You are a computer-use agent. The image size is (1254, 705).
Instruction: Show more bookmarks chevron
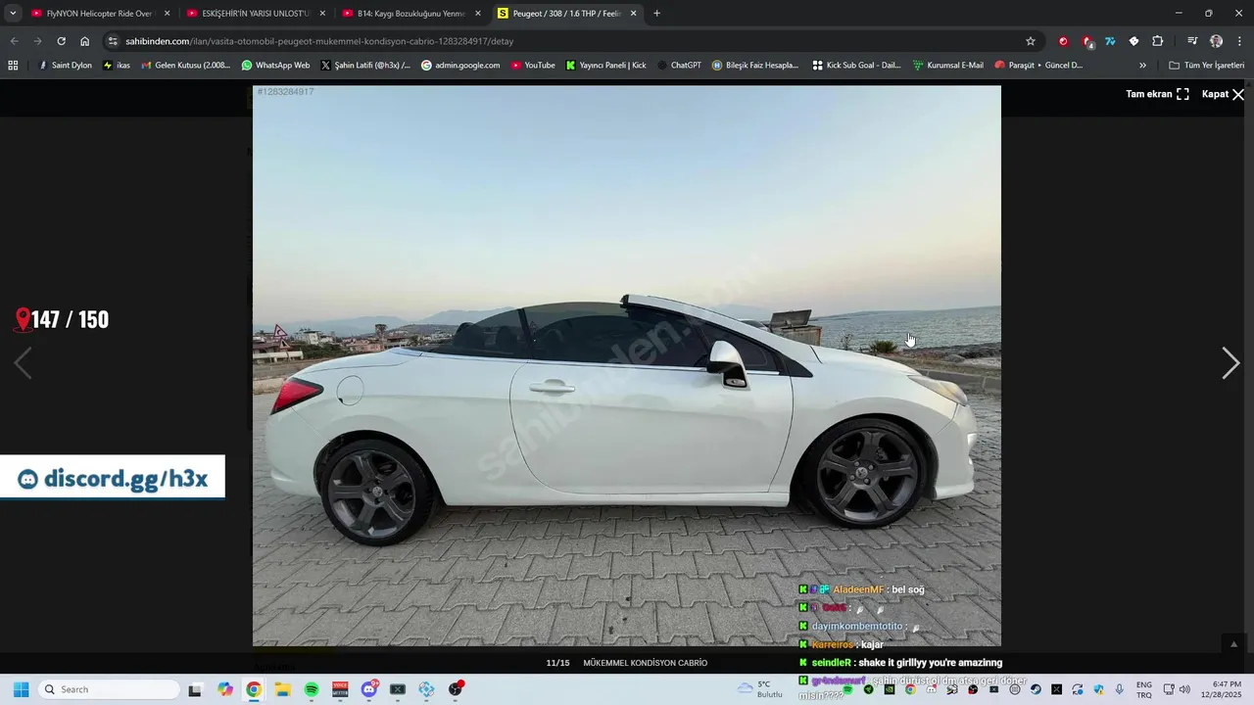(1142, 66)
